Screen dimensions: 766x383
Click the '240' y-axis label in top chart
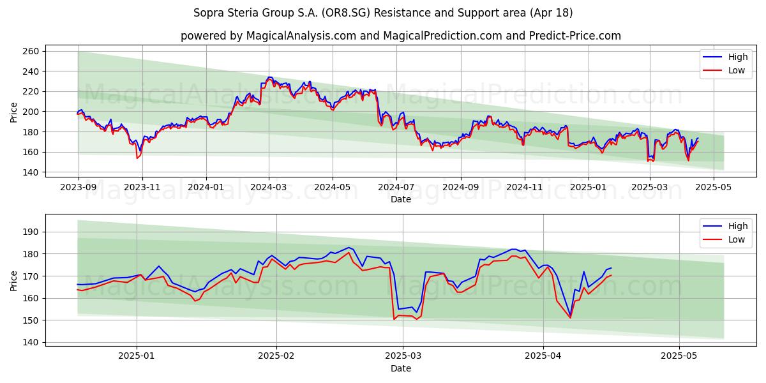32,71
